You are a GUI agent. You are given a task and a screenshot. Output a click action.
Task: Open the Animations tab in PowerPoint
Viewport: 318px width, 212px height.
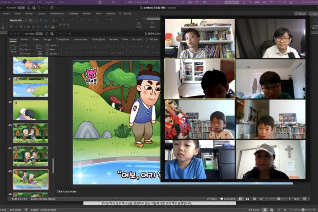81,39
